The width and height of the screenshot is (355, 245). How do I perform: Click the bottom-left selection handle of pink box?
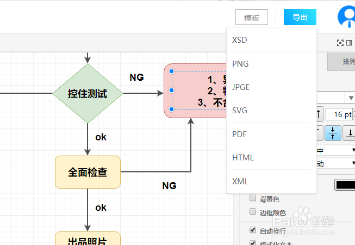click(x=171, y=109)
